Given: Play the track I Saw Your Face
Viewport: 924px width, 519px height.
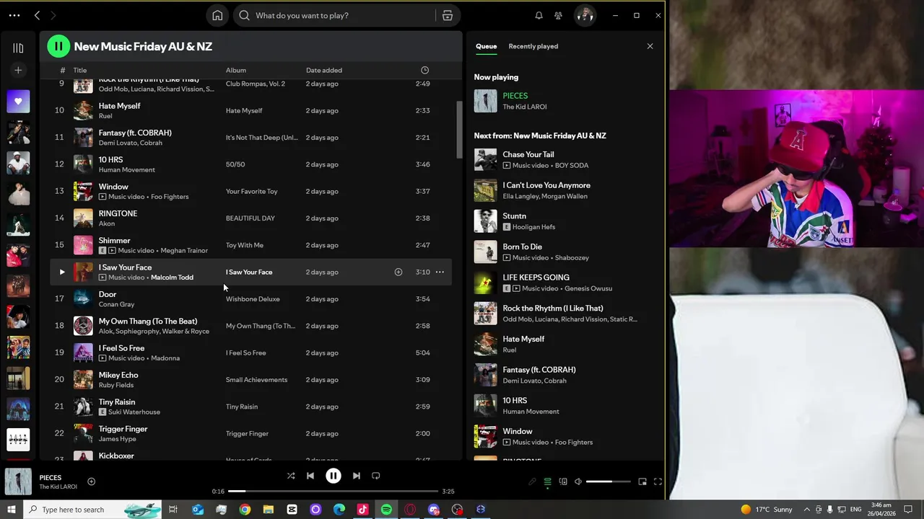Looking at the screenshot, I should [x=61, y=272].
